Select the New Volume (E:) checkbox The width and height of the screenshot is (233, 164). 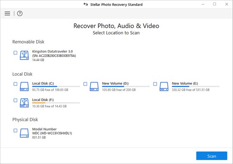tap(155, 84)
